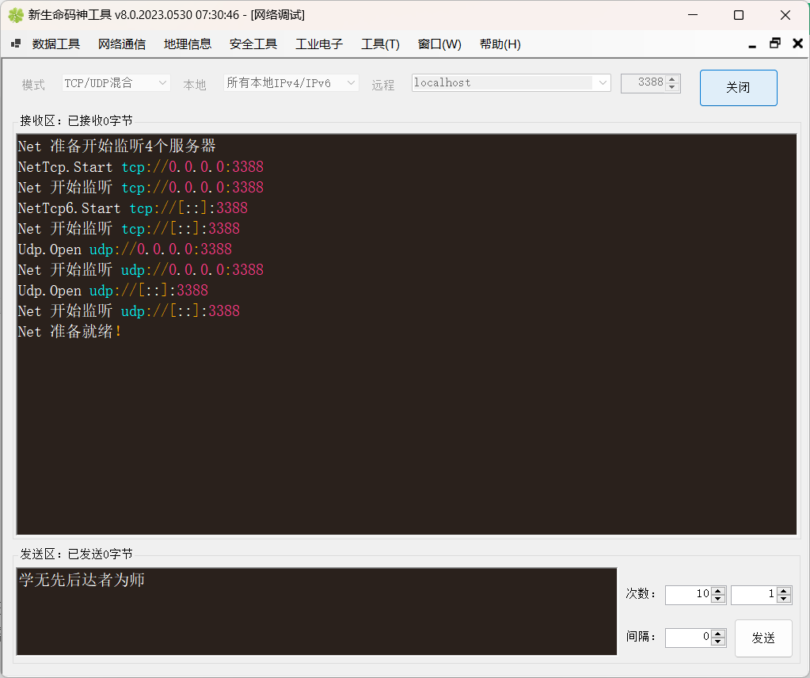This screenshot has width=810, height=678.
Task: Click log line 'Net 开始监听 udp://0.0.0.0:3388'
Action: 140,270
